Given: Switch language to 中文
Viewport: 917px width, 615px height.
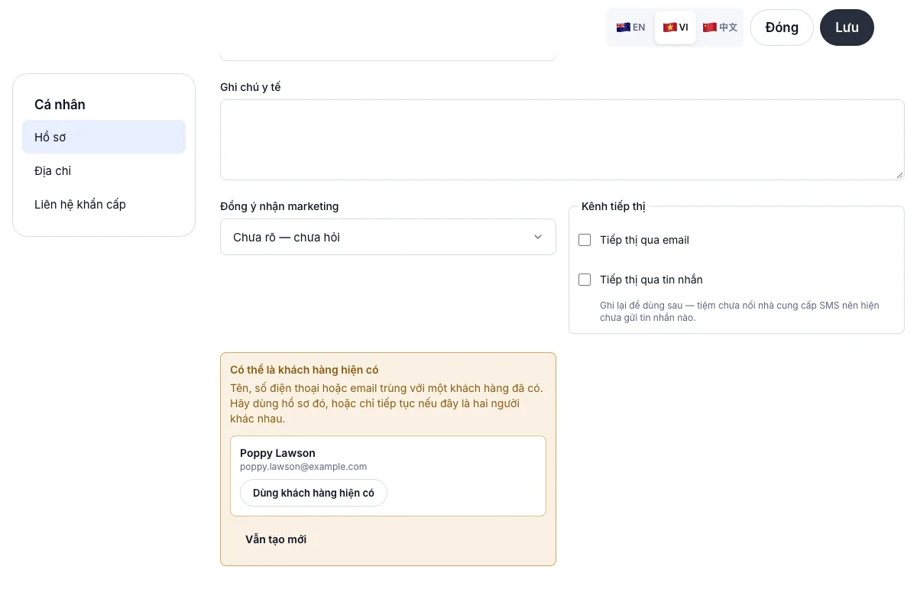Looking at the screenshot, I should click(x=720, y=28).
